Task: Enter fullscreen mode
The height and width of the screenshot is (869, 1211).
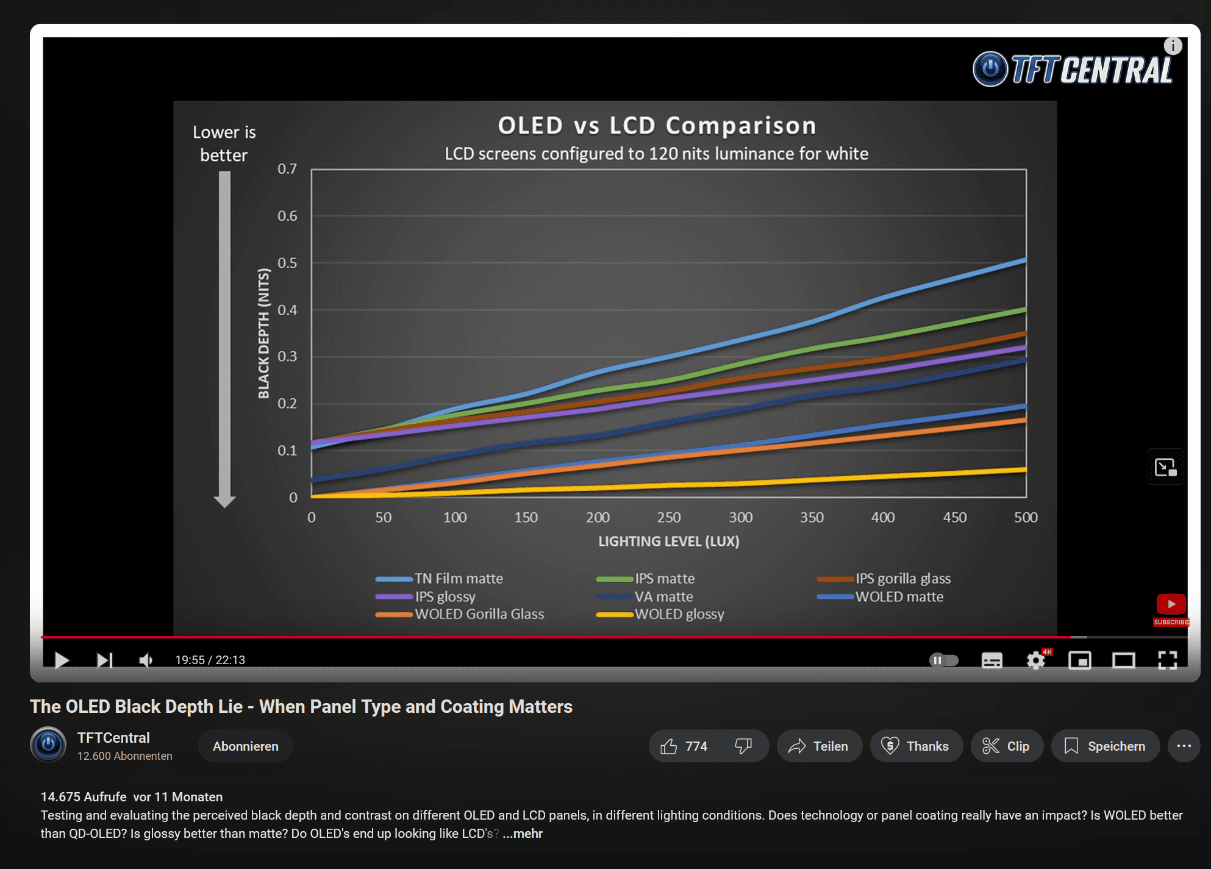Action: (1168, 660)
